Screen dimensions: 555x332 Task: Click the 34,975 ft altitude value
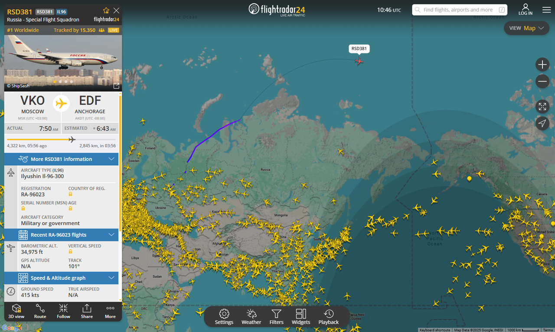pyautogui.click(x=32, y=252)
